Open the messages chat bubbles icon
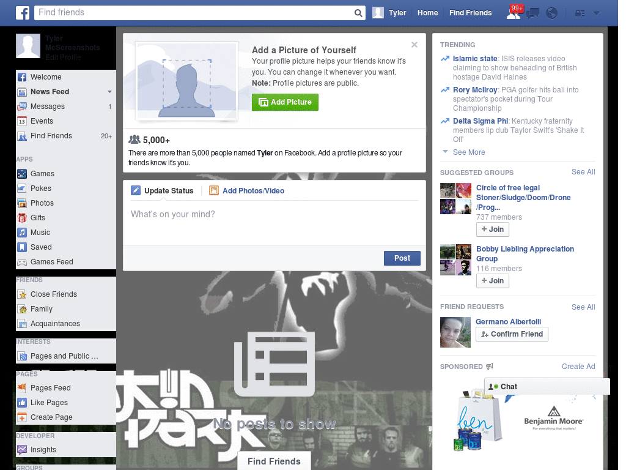The image size is (626, 470). 533,13
